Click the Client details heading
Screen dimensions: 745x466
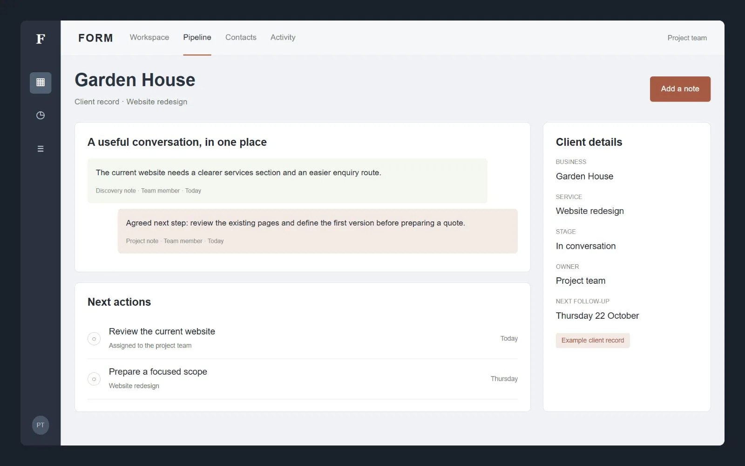(x=589, y=142)
